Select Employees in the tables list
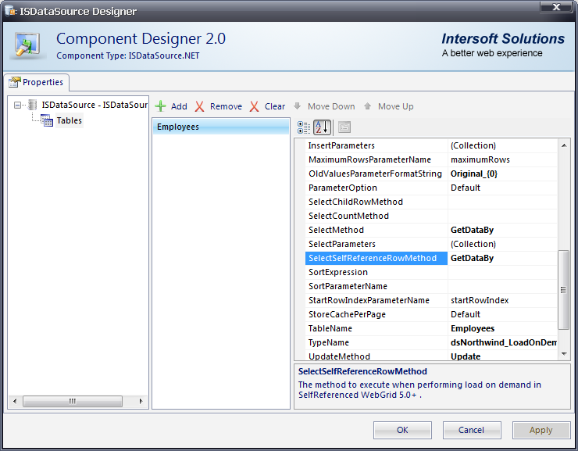Viewport: 578px width, 451px height. [x=178, y=127]
